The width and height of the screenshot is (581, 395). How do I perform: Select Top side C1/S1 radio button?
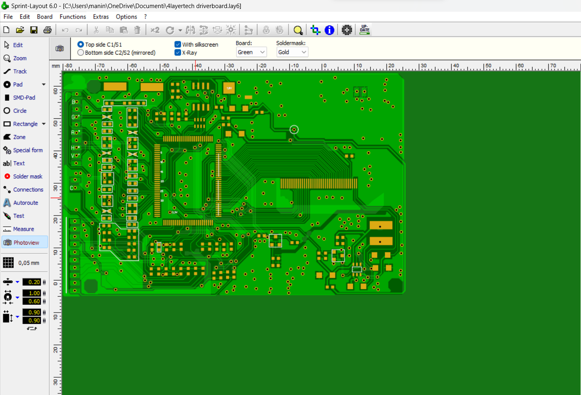pos(81,44)
